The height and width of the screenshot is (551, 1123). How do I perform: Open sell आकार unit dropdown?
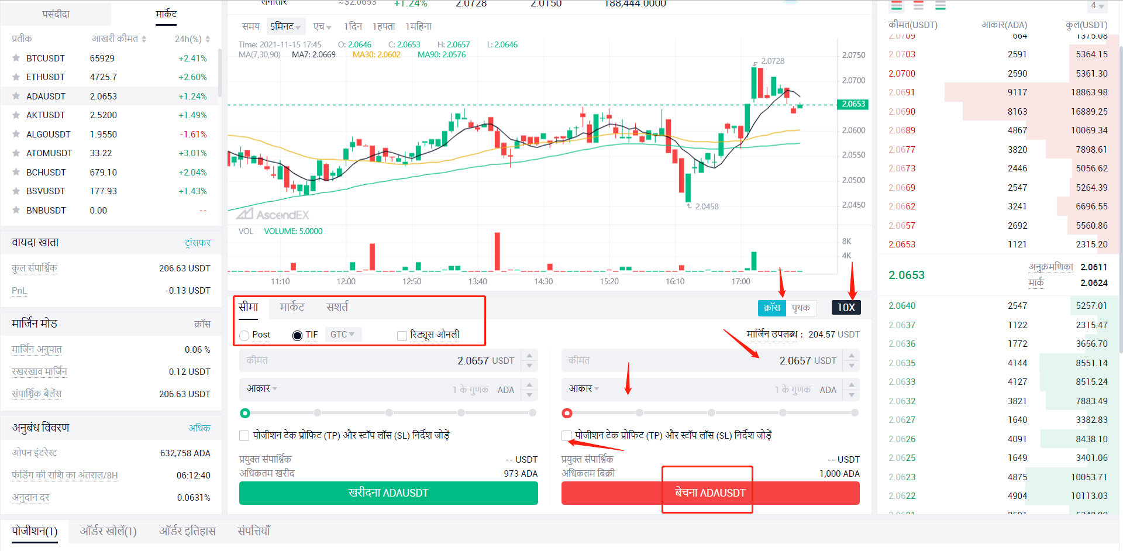584,388
